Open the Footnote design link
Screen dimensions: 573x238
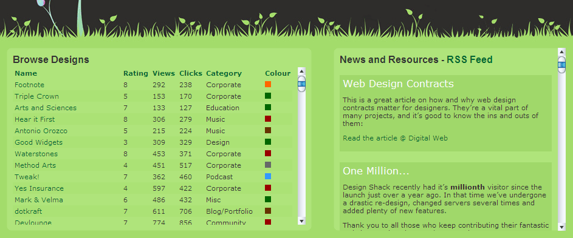click(29, 85)
